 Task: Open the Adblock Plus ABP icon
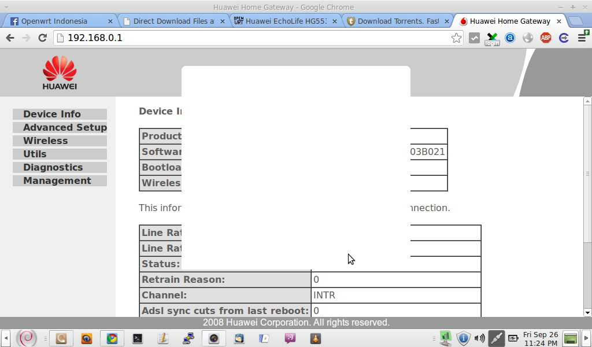(x=546, y=38)
